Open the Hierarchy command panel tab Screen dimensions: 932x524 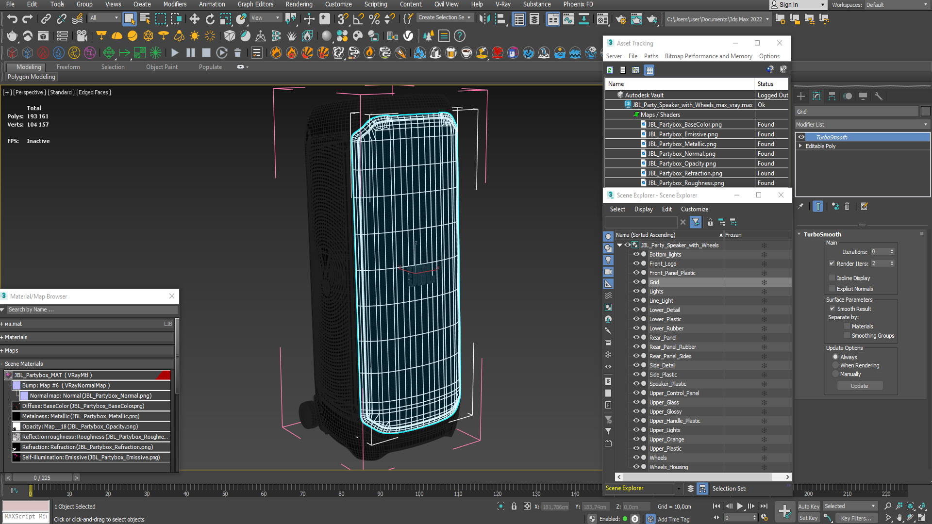pyautogui.click(x=832, y=96)
